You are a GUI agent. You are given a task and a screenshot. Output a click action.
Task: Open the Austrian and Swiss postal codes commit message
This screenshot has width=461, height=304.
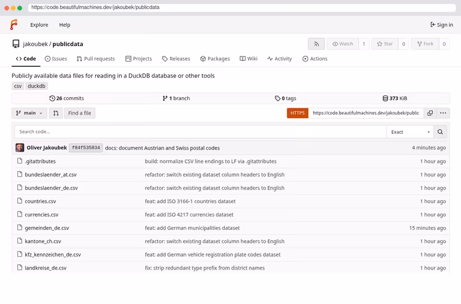(163, 148)
